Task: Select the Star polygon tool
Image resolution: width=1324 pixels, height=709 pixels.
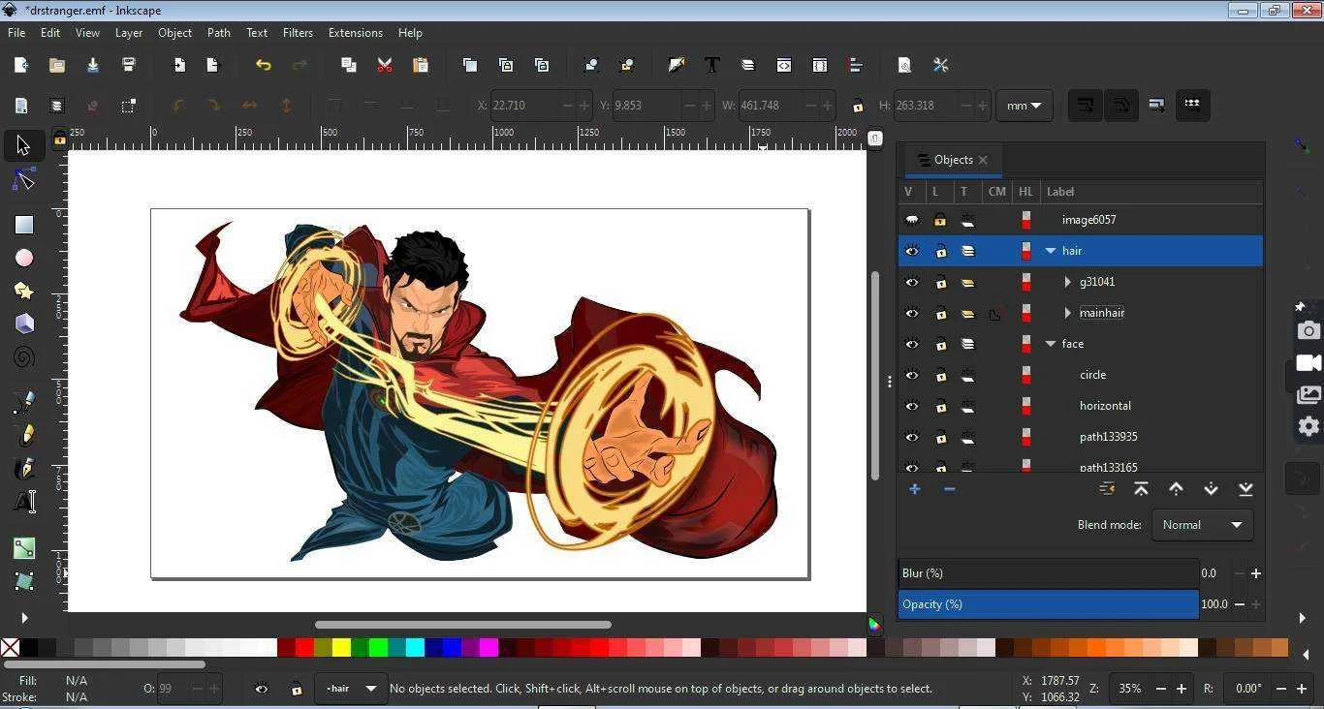Action: [x=23, y=291]
